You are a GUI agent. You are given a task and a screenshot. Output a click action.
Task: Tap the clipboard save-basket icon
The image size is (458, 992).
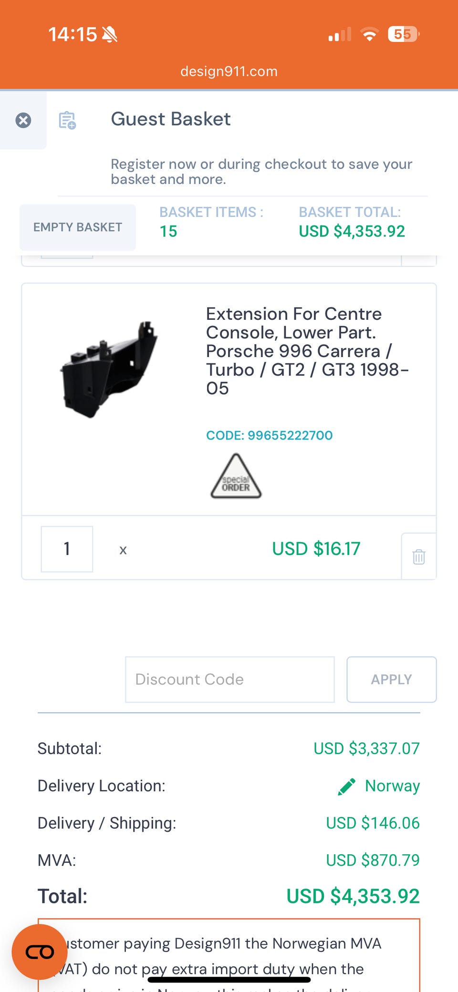(x=67, y=120)
